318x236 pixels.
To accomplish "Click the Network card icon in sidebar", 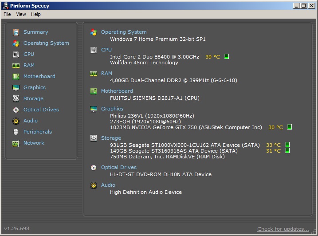I will pyautogui.click(x=16, y=143).
